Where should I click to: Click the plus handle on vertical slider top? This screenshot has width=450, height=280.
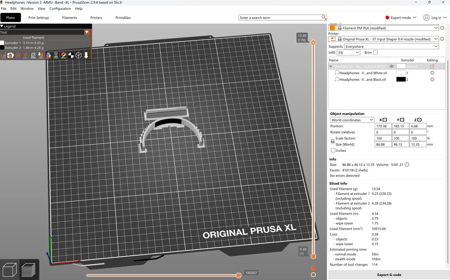pyautogui.click(x=314, y=43)
